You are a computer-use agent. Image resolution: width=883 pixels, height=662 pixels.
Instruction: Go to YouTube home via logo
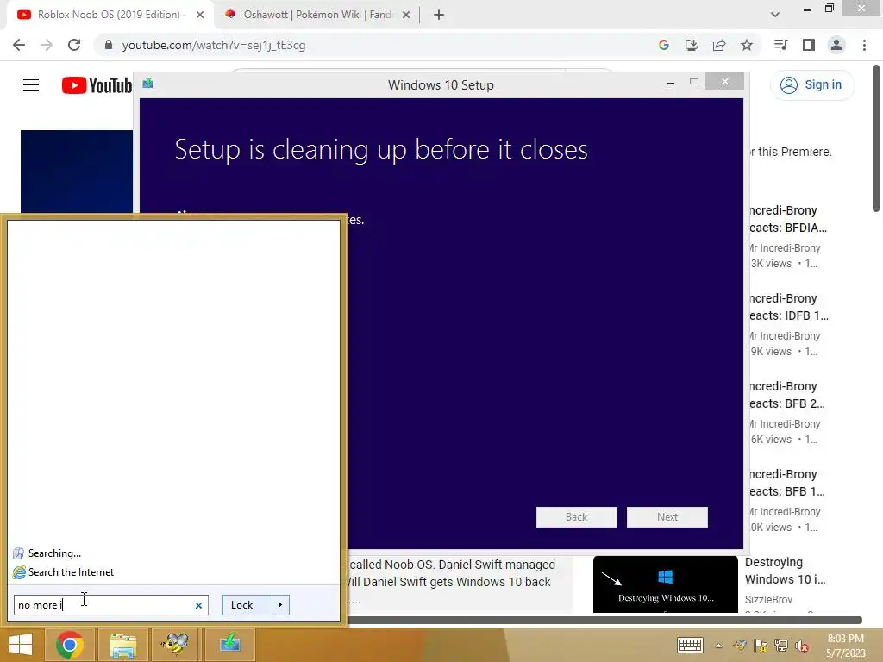(x=97, y=85)
